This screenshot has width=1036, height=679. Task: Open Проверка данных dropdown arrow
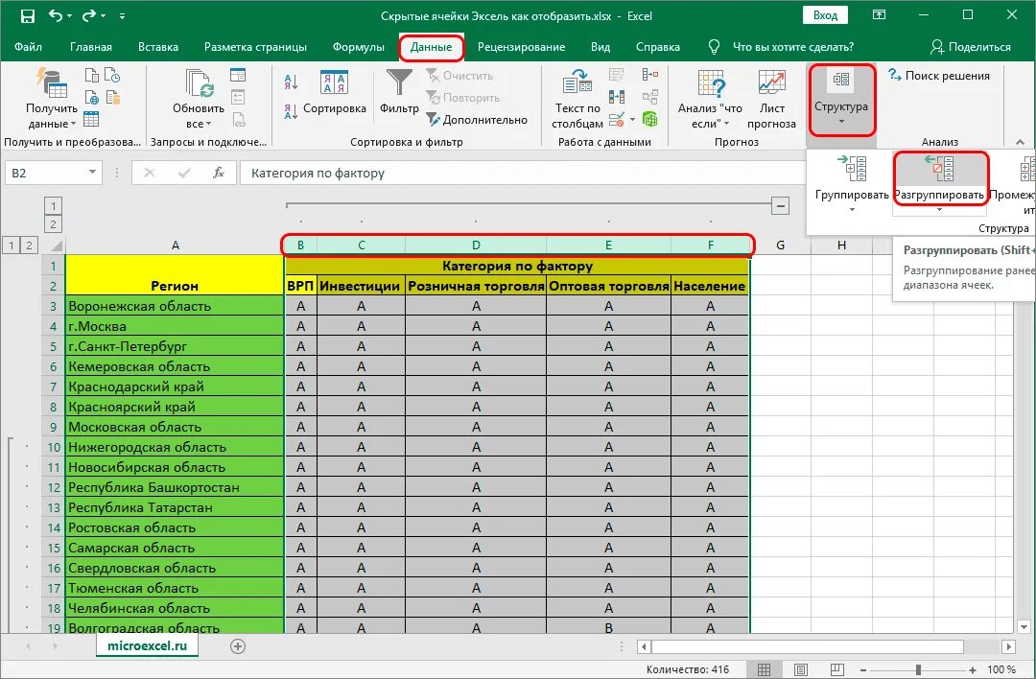(x=633, y=120)
